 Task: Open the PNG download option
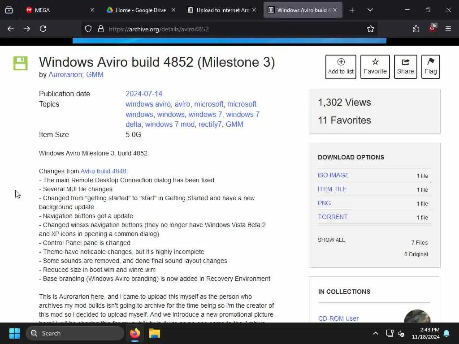(324, 203)
